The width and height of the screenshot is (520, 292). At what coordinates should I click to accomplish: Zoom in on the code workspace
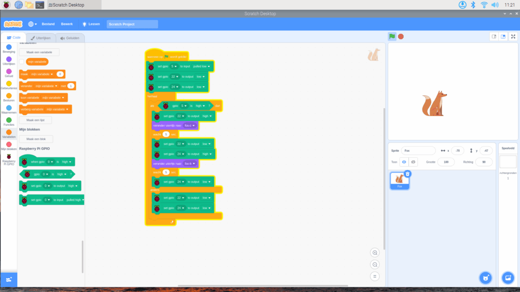[x=375, y=252]
